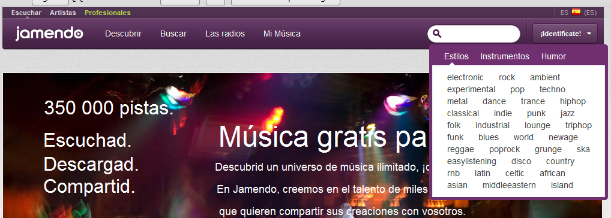Click the magnifier icon in search box
This screenshot has height=218, width=611.
(437, 34)
